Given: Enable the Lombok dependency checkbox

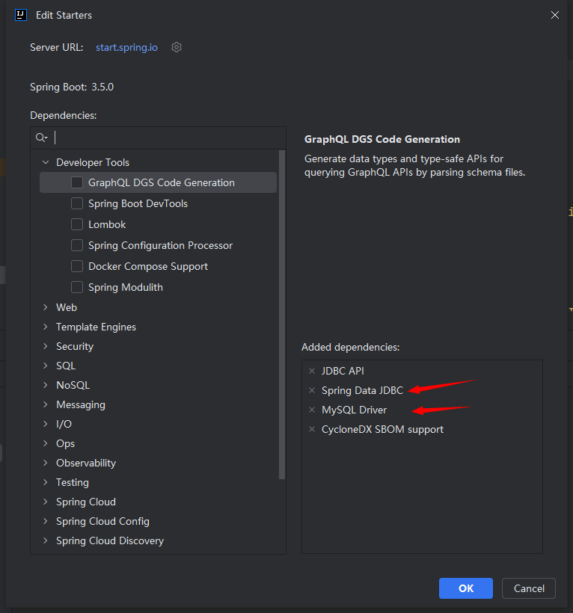Looking at the screenshot, I should pos(77,224).
